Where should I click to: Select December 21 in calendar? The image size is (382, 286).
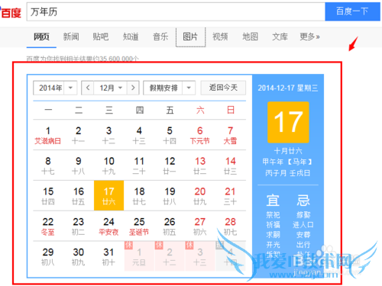point(230,196)
